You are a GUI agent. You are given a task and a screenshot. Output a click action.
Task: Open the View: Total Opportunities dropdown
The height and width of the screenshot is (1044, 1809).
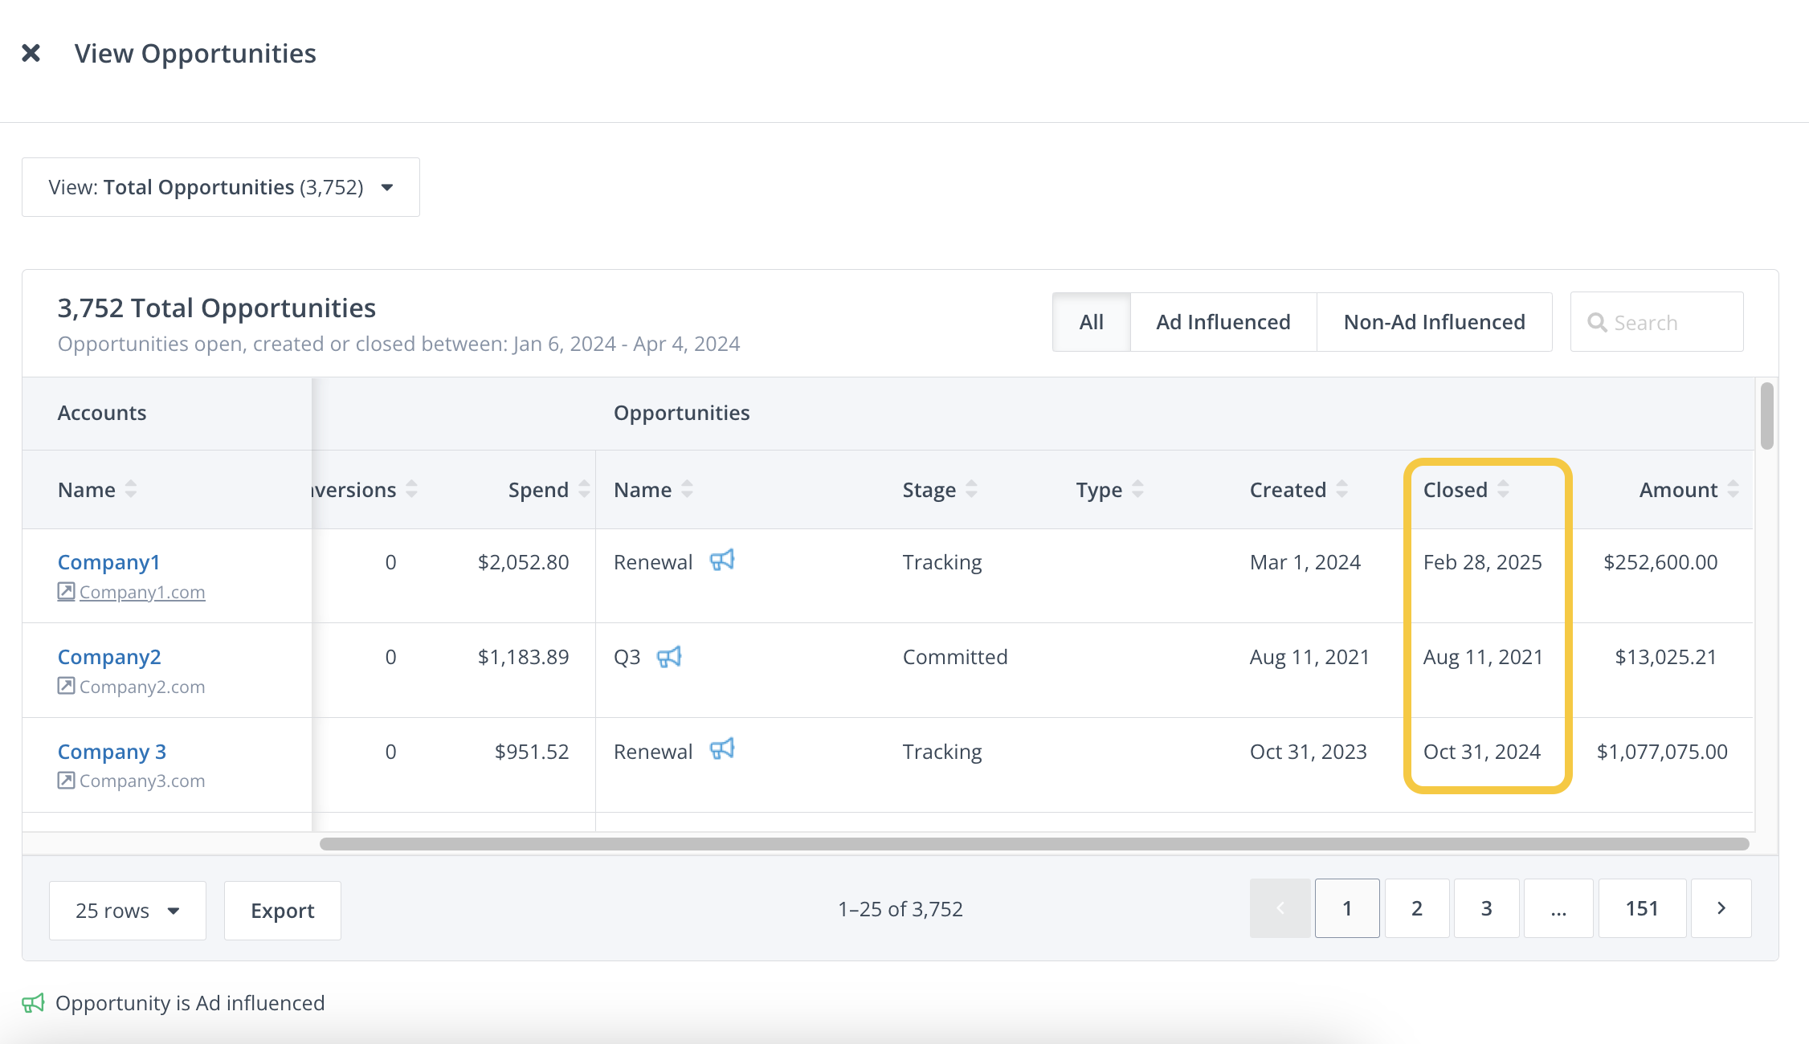221,187
